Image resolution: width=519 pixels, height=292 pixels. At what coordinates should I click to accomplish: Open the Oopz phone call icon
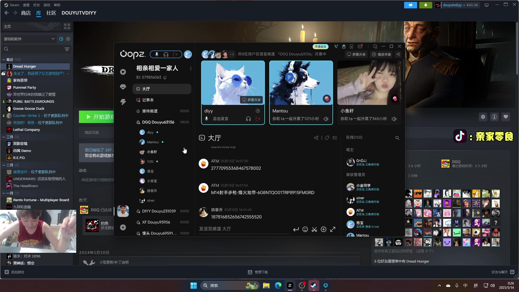coord(336,46)
